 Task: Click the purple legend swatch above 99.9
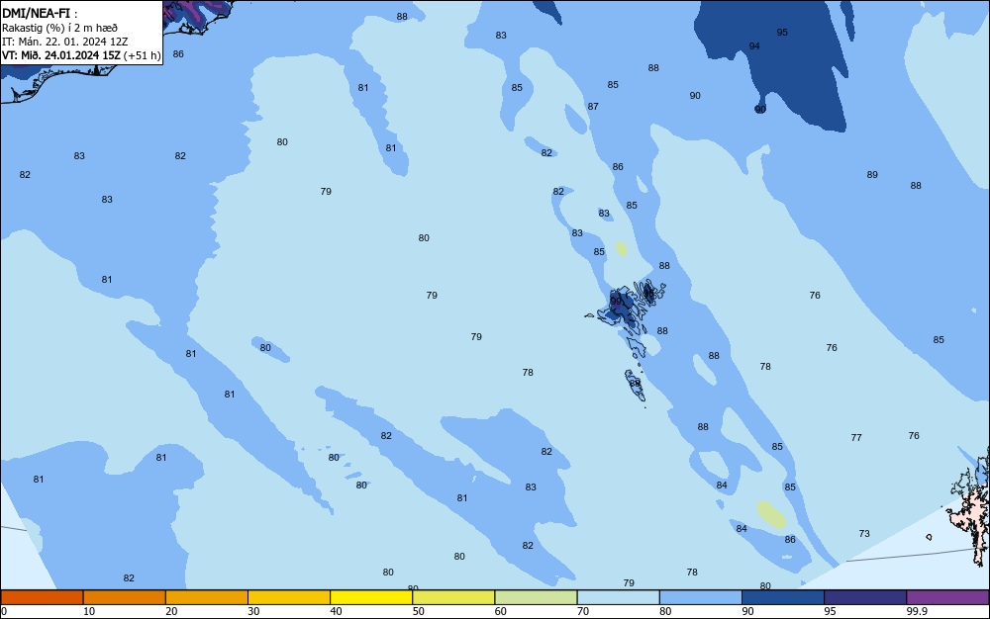pyautogui.click(x=947, y=597)
